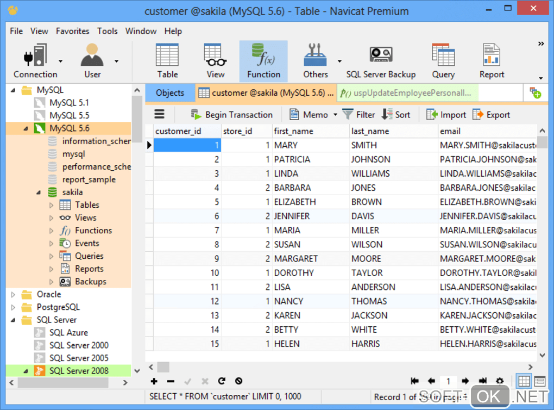Click the tree panel horizontal scrollbar thumb
Viewport: 554px width, 410px height.
pyautogui.click(x=63, y=382)
